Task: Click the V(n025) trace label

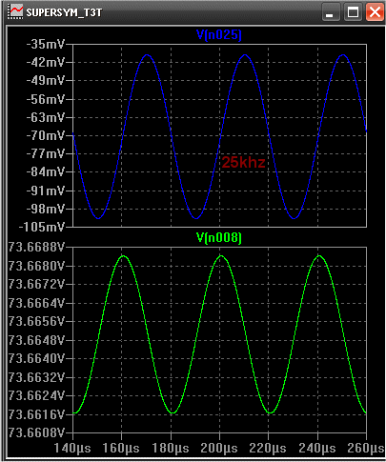Action: 219,35
